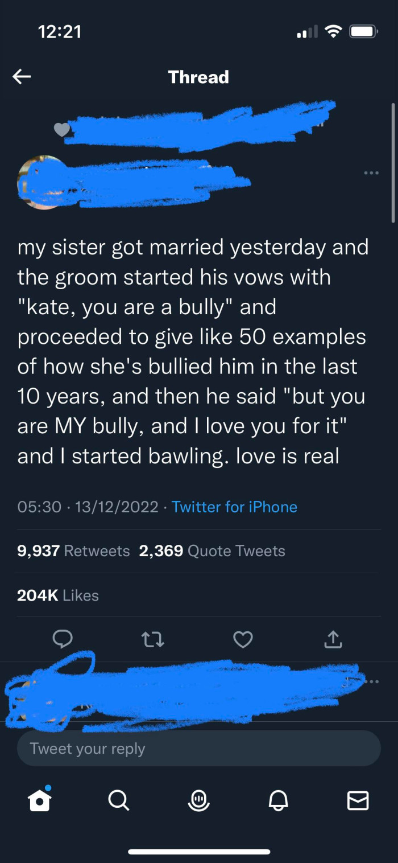The height and width of the screenshot is (863, 398).
Task: Tap the reply speech bubble icon
Action: pyautogui.click(x=63, y=639)
